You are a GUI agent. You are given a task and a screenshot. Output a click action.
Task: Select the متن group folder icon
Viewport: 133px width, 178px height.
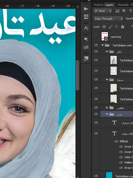[111, 114]
